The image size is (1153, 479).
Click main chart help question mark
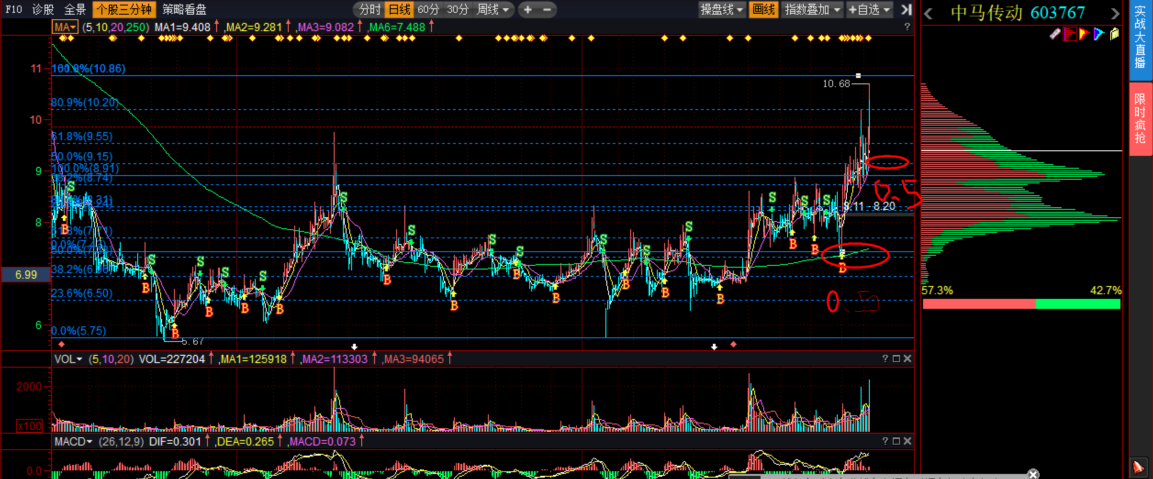[907, 27]
